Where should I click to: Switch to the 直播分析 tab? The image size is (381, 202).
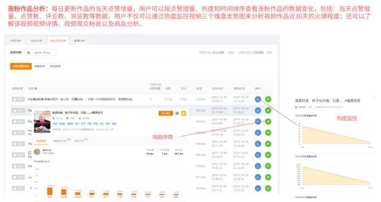tap(79, 41)
